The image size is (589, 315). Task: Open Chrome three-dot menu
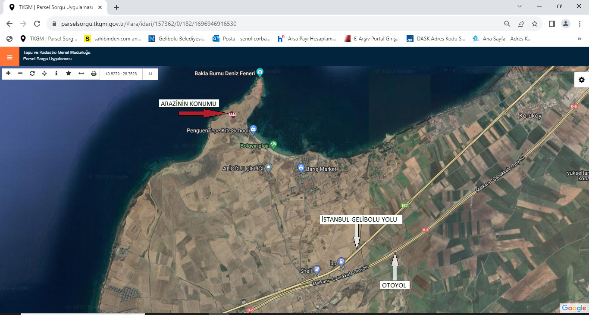580,24
